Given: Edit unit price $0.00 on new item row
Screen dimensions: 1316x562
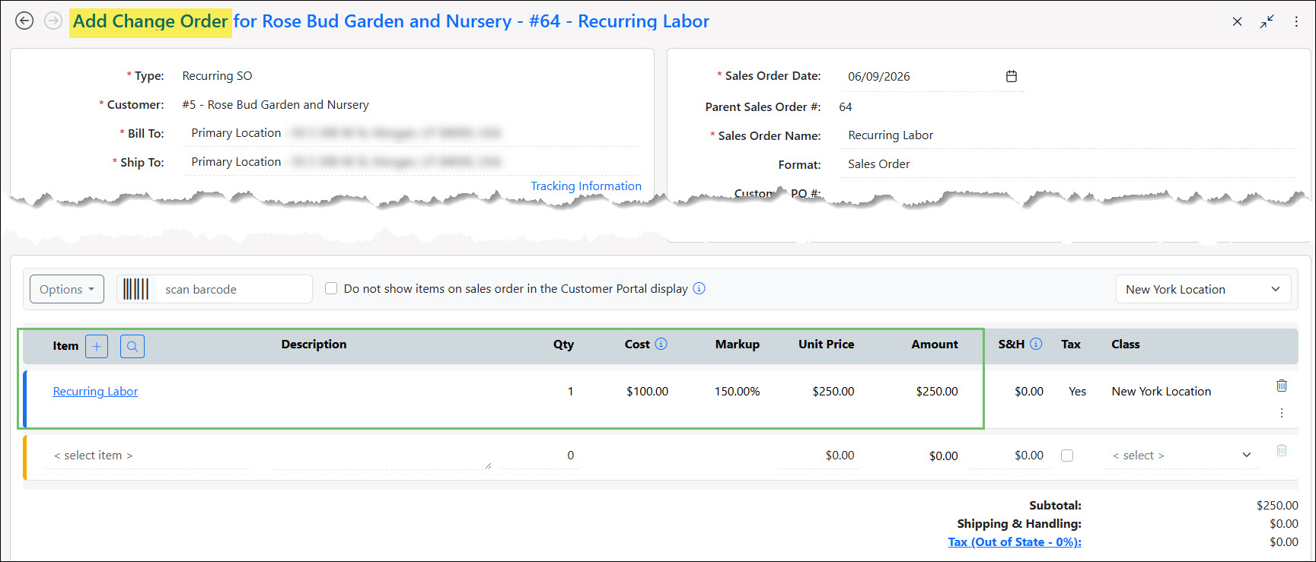Looking at the screenshot, I should 818,456.
